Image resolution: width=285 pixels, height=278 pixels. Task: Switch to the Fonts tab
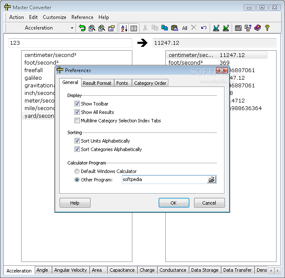click(122, 83)
